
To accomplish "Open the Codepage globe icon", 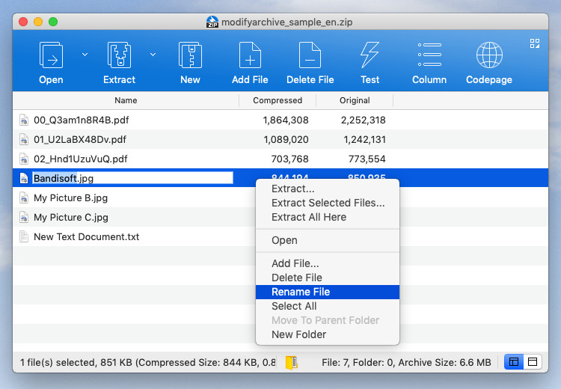I will (489, 56).
